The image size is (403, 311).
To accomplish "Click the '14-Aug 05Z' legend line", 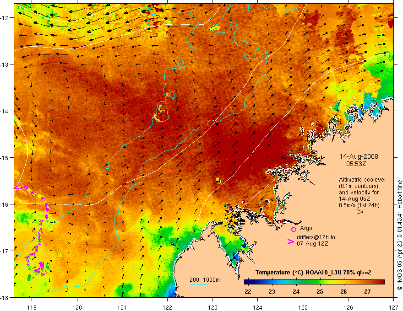I will [354, 199].
